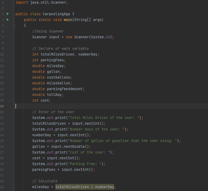Click the 'int cost;' declaration
Viewport: 208px width, 191px height.
(41, 100)
